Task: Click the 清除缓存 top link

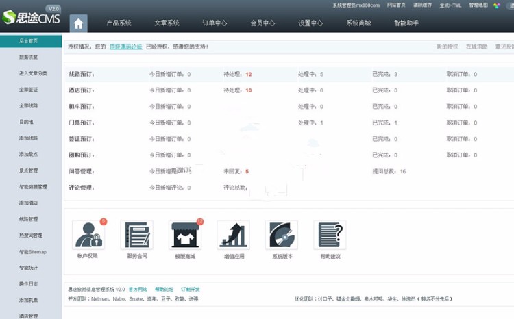Action: [423, 5]
